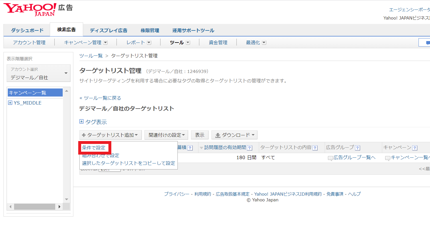Choose 選択したターゲットリストをコピーして設定
Screen dimensions: 430x237
[129, 163]
